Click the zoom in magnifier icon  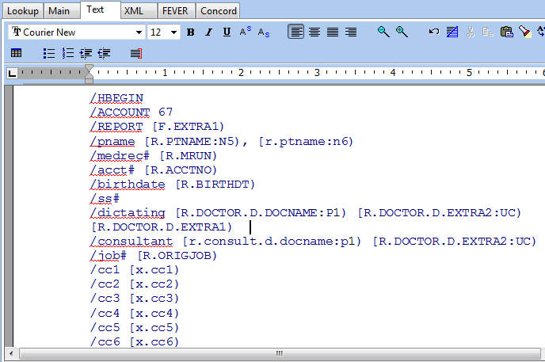point(402,32)
